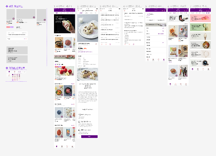The height and width of the screenshot is (156, 216).
Task: Click the right pill button in frame 5
Action: click(161, 20)
